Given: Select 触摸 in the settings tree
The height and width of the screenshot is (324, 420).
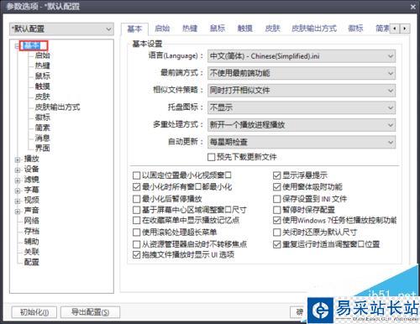Looking at the screenshot, I should coord(42,86).
